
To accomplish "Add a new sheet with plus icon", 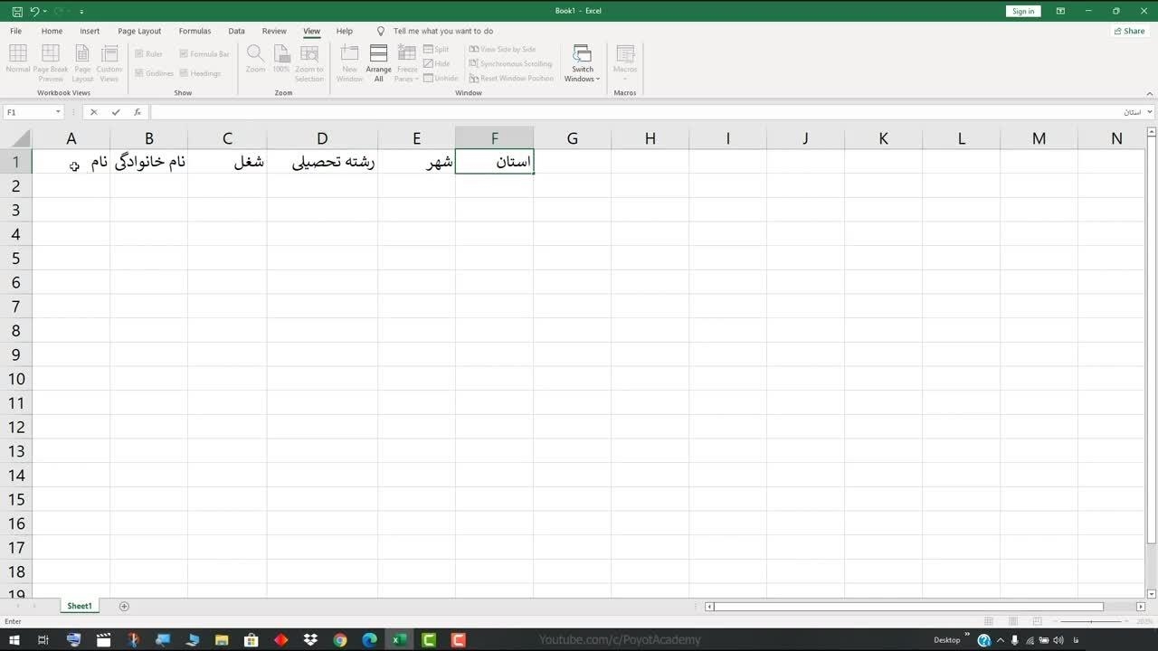I will 124,606.
